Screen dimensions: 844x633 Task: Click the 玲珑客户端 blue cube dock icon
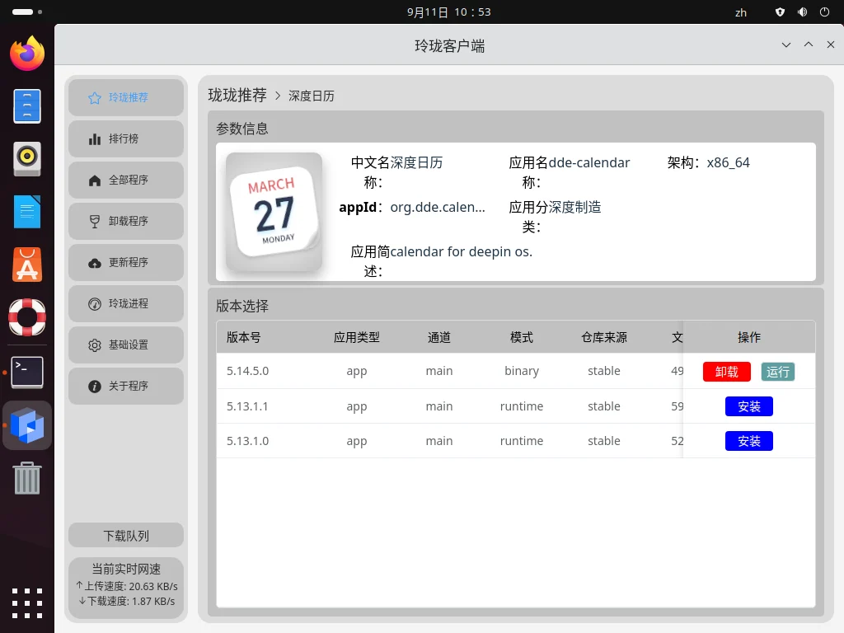27,425
